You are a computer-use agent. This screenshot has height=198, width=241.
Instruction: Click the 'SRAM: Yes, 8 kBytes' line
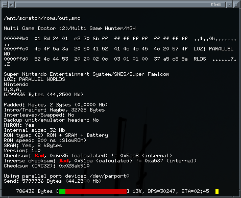[33, 146]
